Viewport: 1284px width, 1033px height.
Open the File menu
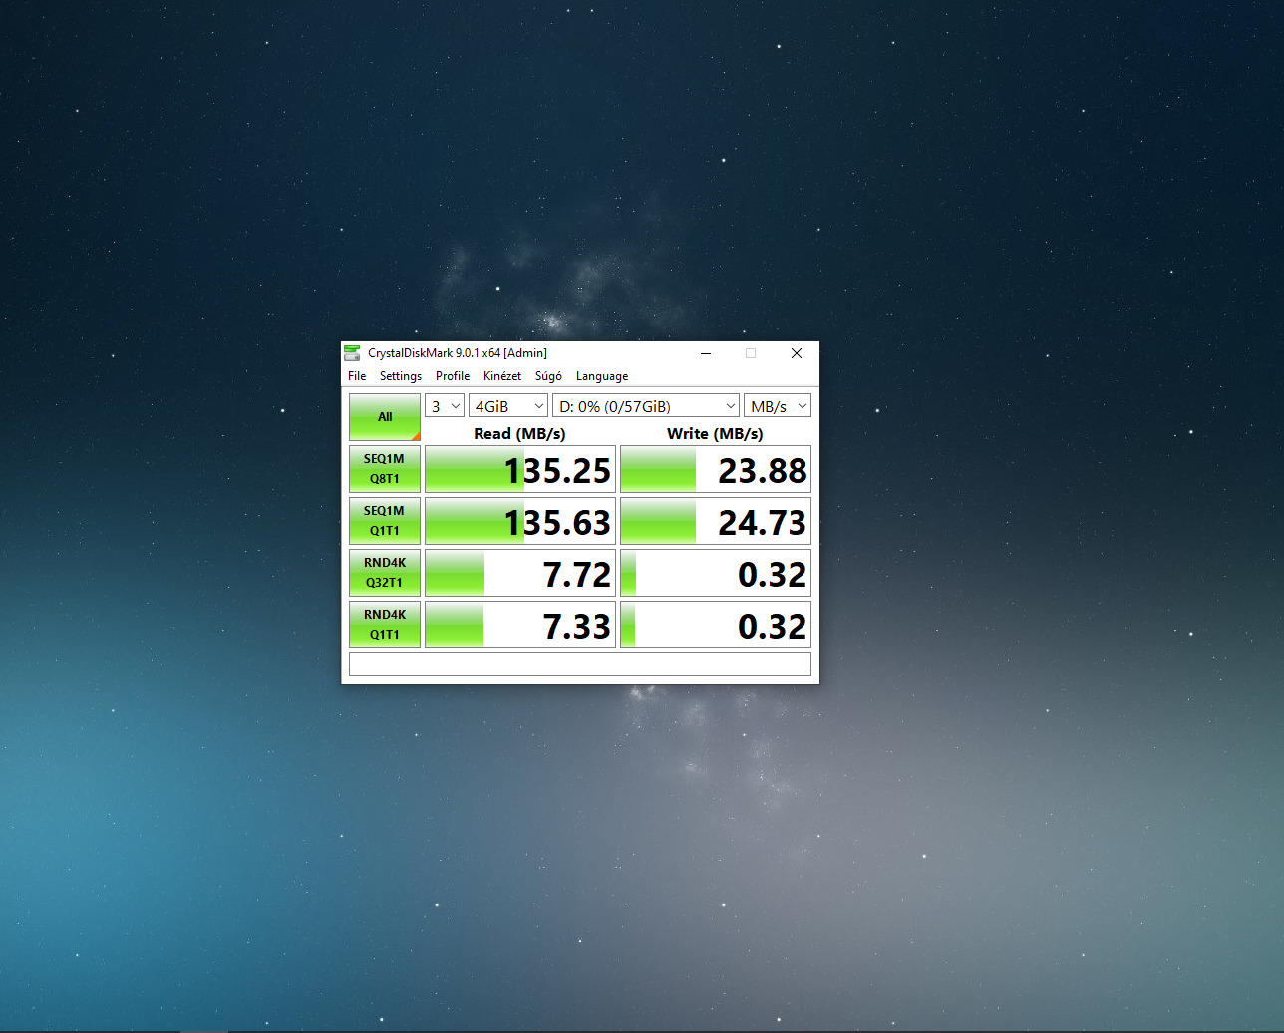point(357,376)
